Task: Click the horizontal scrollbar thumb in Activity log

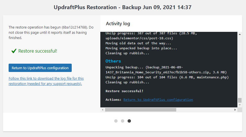Action: coord(141,110)
